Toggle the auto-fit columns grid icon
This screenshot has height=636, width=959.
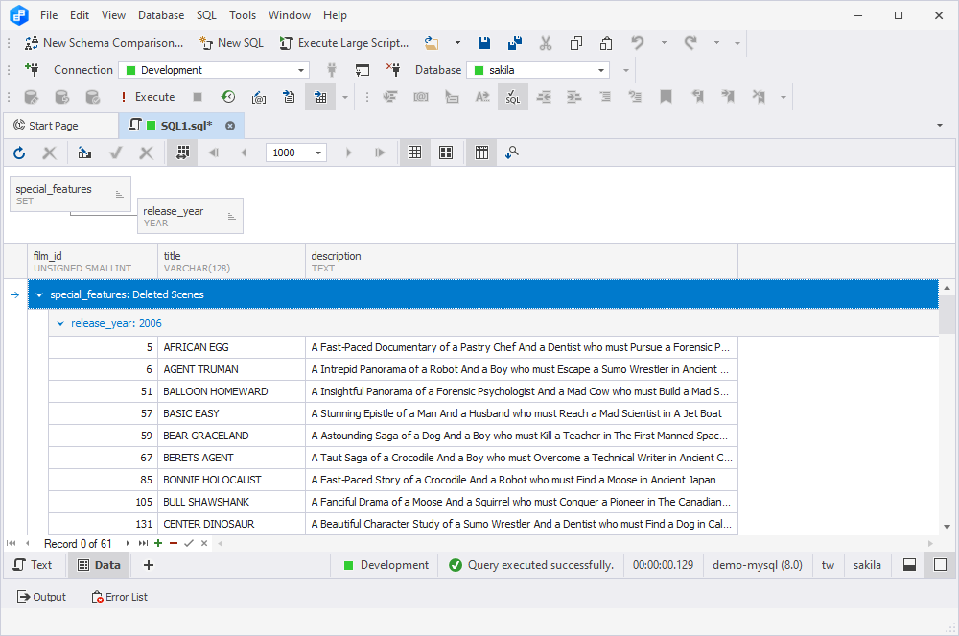tap(182, 153)
